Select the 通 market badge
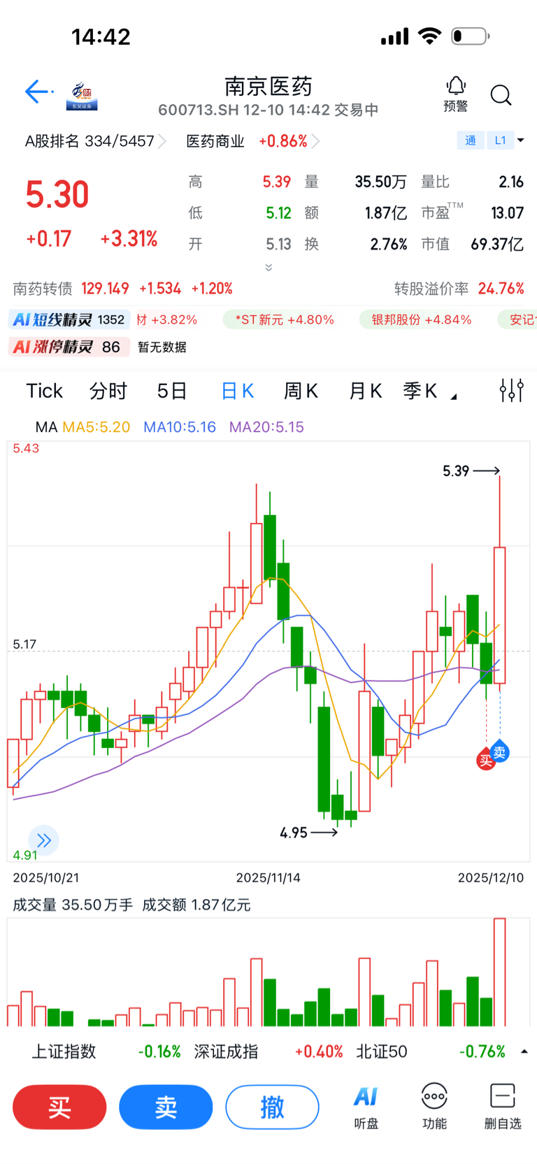Viewport: 537px width, 1164px height. 471,141
